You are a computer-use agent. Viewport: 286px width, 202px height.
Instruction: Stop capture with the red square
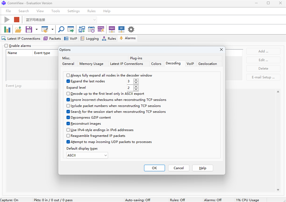[x=16, y=20]
